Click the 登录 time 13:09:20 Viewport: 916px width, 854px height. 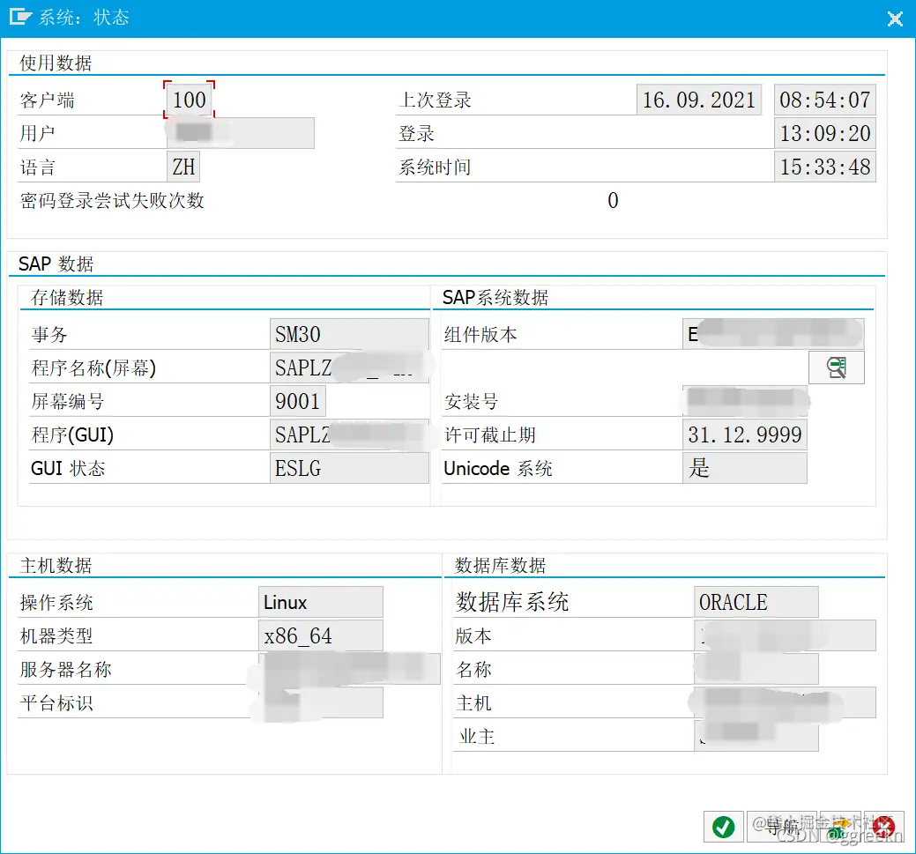[x=825, y=133]
